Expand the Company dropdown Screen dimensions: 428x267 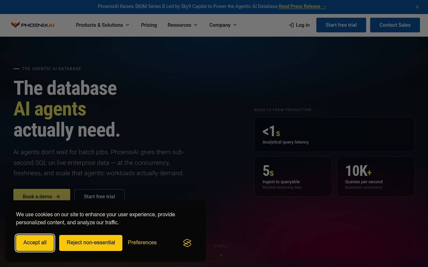click(x=223, y=25)
